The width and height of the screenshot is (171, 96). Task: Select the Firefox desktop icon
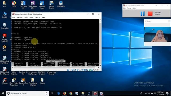pyautogui.click(x=14, y=4)
